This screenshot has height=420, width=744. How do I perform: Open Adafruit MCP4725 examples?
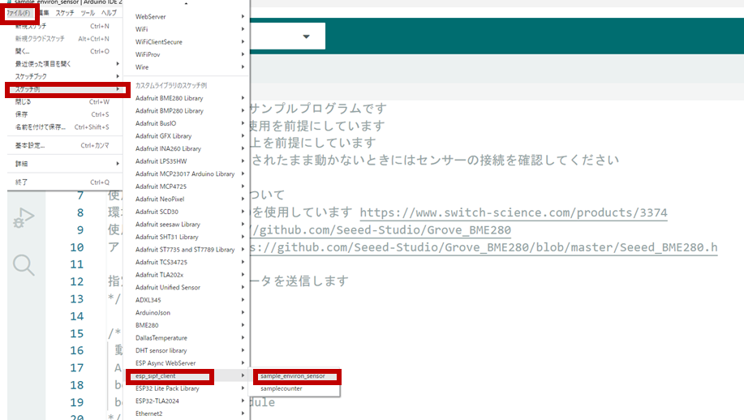187,186
